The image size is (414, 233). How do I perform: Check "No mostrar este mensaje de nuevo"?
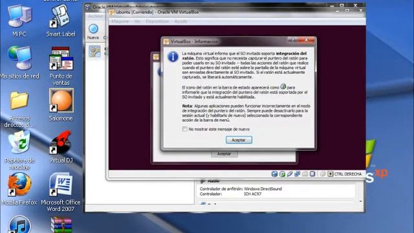185,129
